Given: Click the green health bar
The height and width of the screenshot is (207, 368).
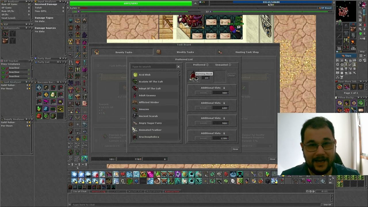Looking at the screenshot, I should 131,3.
